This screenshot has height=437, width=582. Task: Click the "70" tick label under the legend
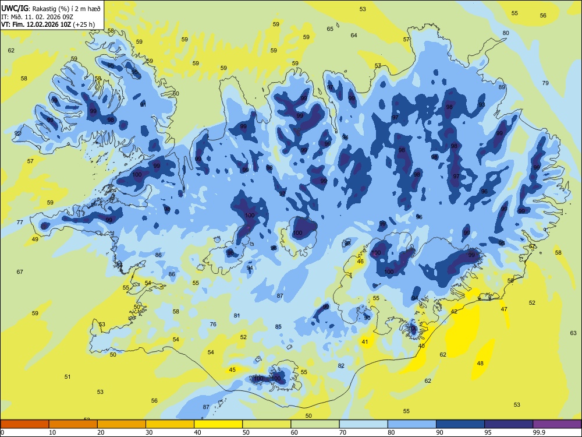(x=343, y=432)
